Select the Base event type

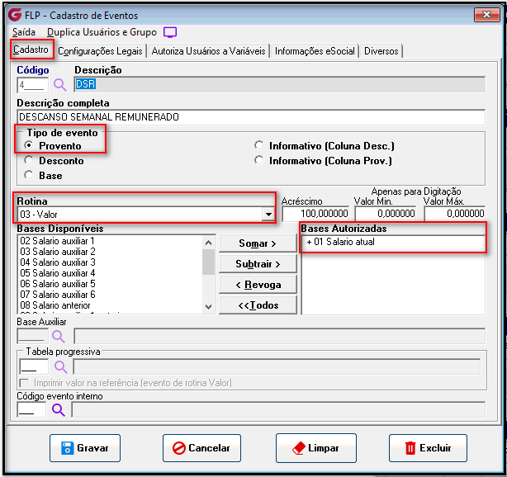pos(29,175)
